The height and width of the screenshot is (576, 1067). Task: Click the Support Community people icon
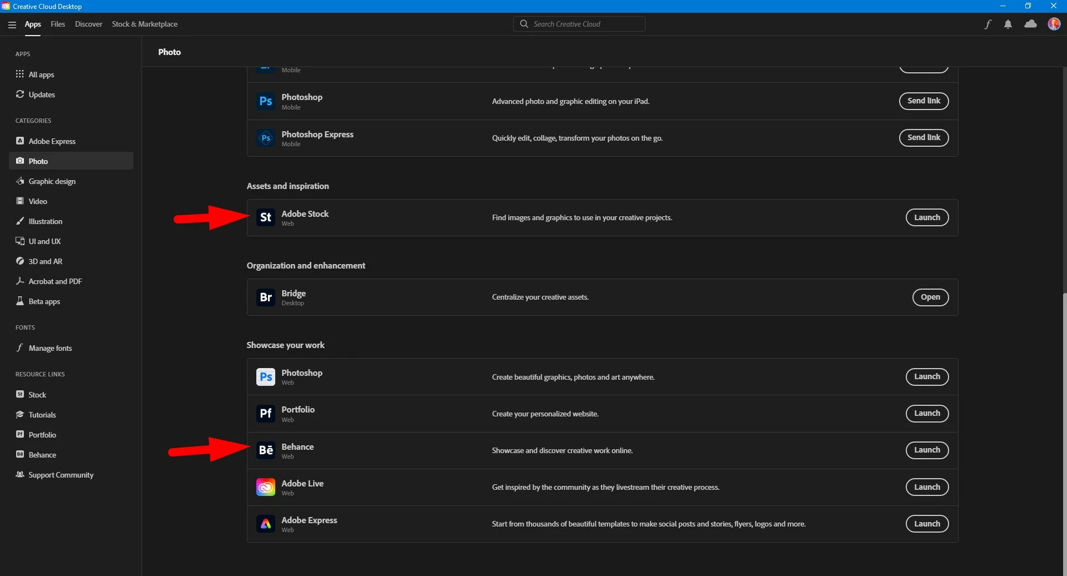(x=20, y=474)
